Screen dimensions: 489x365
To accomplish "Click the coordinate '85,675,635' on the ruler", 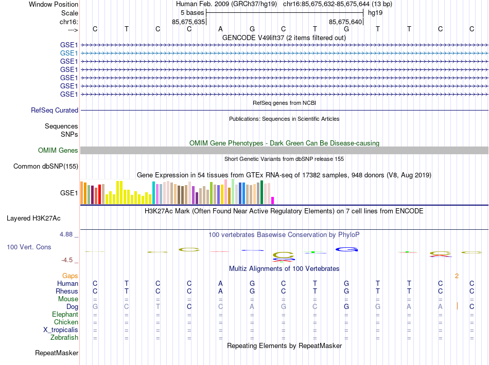I will (188, 22).
